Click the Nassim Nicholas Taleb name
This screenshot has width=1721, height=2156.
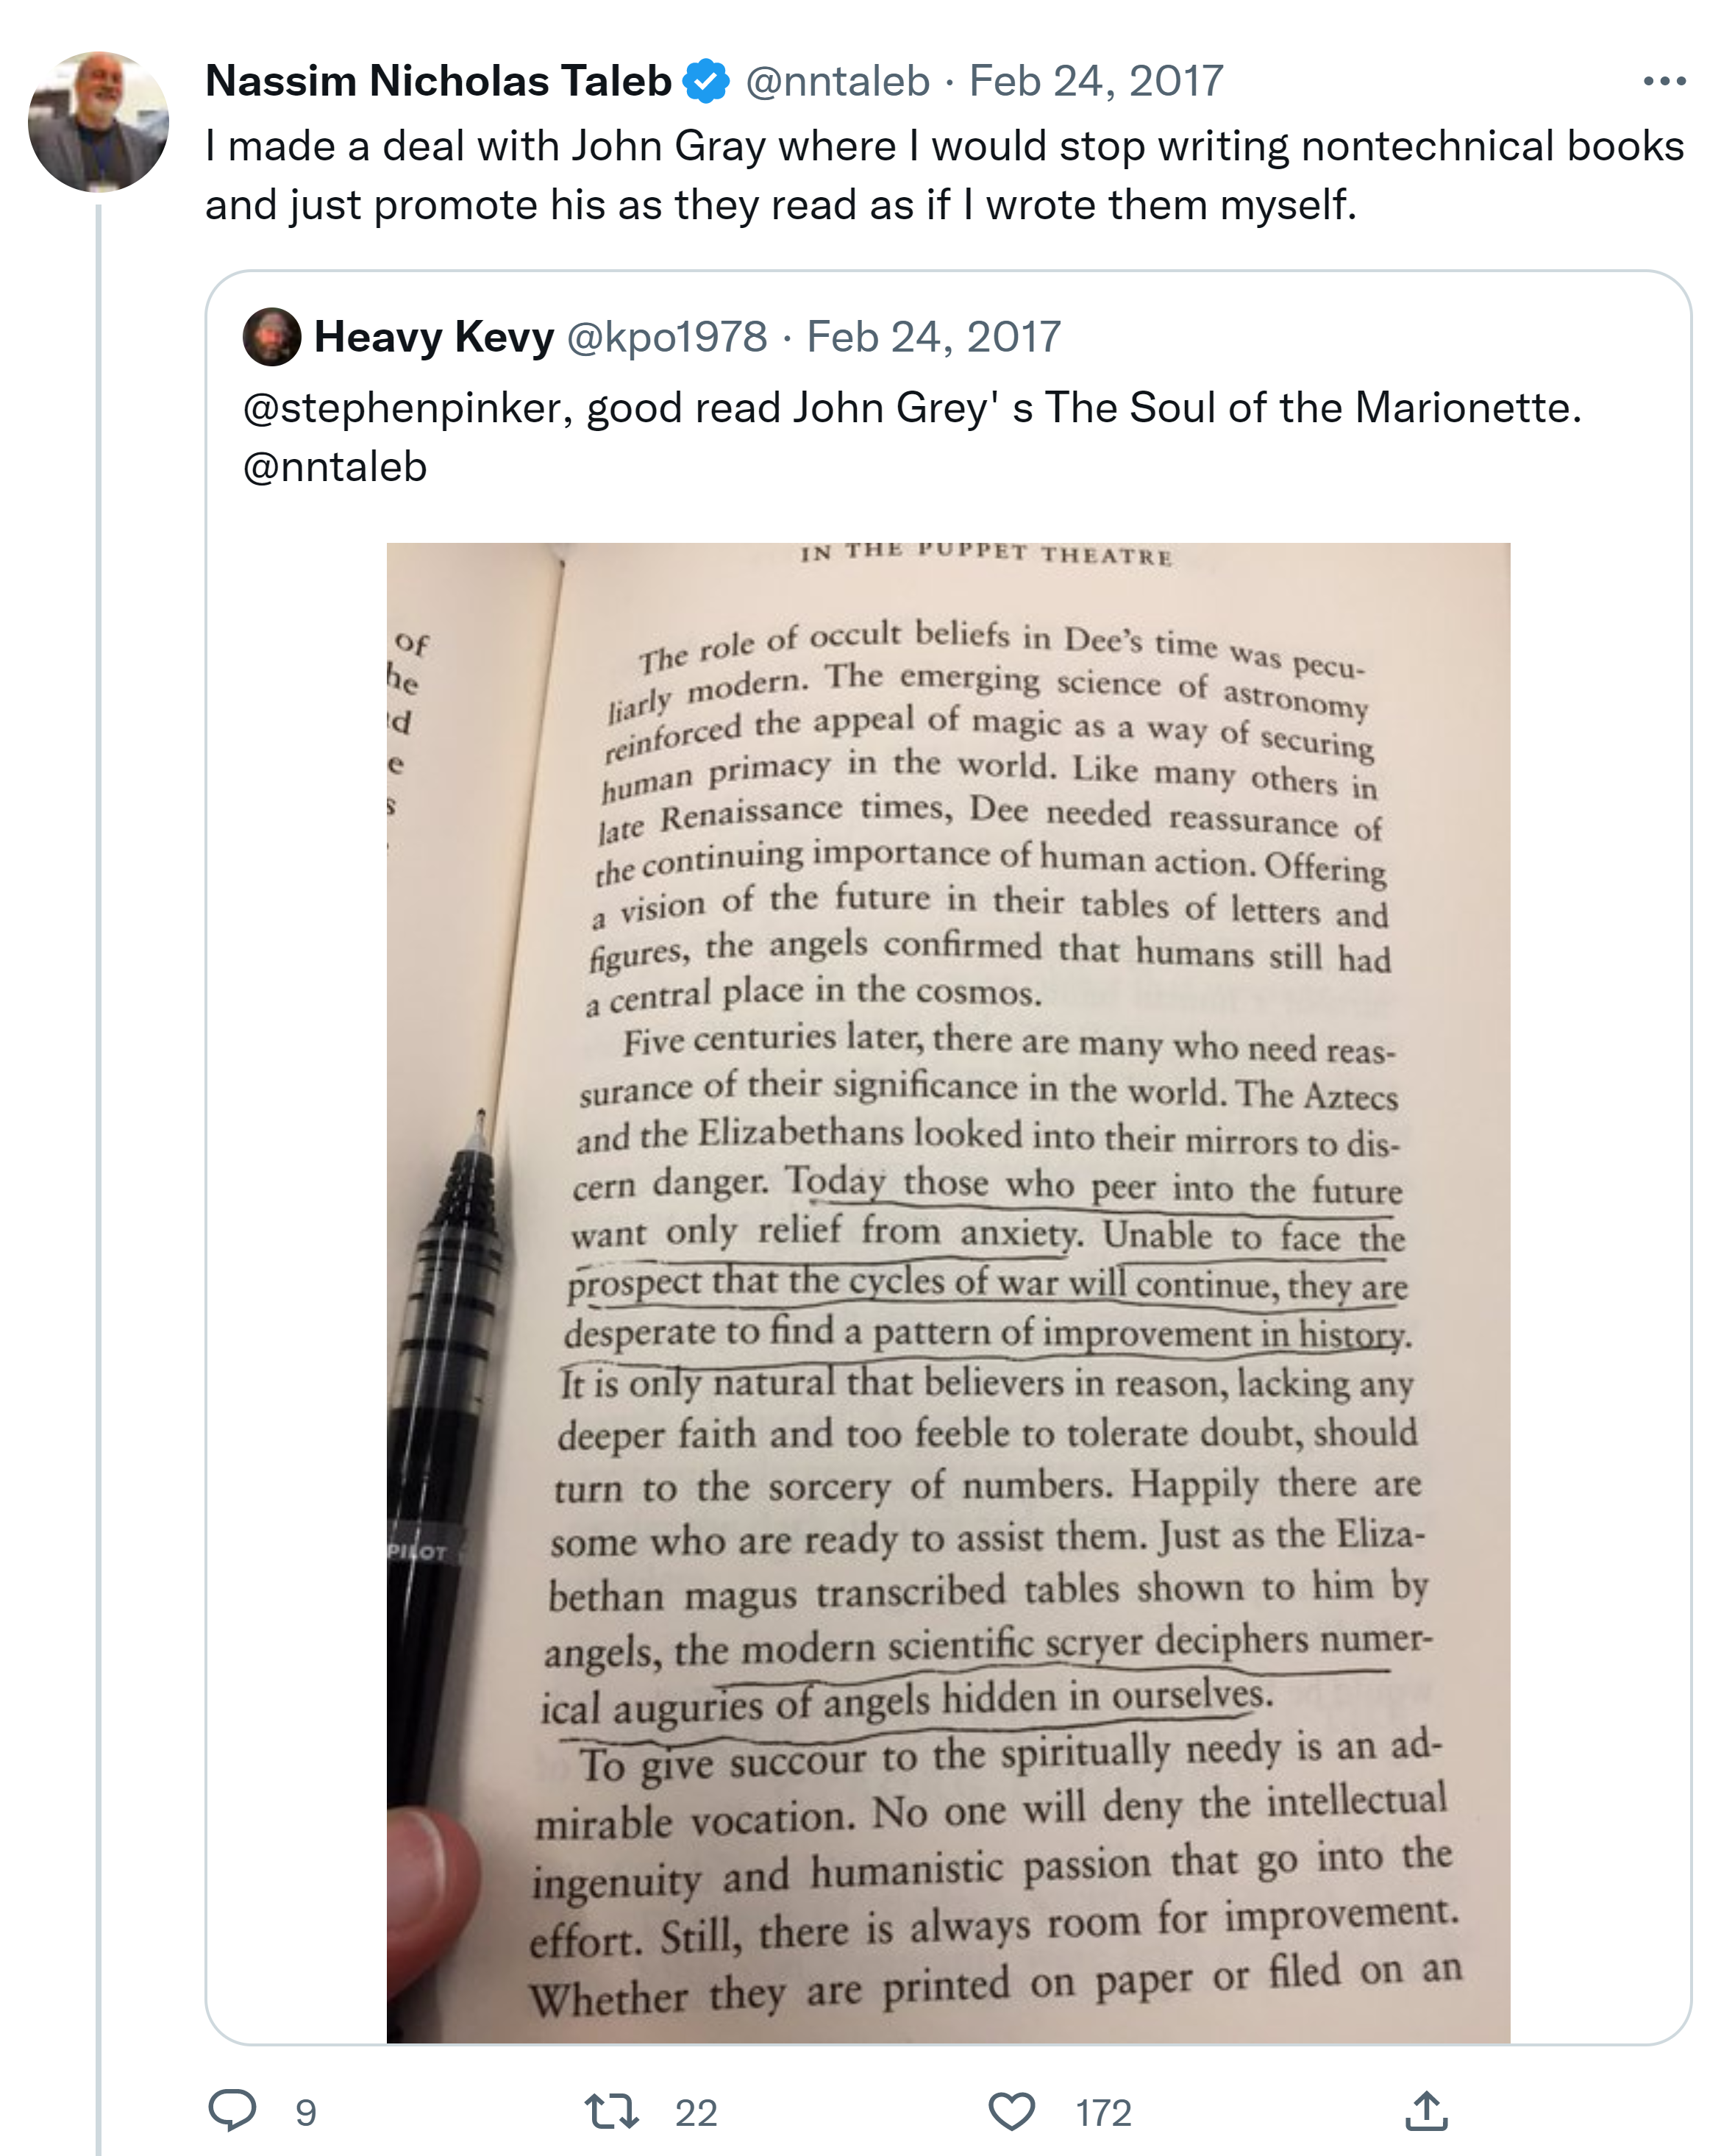point(438,81)
